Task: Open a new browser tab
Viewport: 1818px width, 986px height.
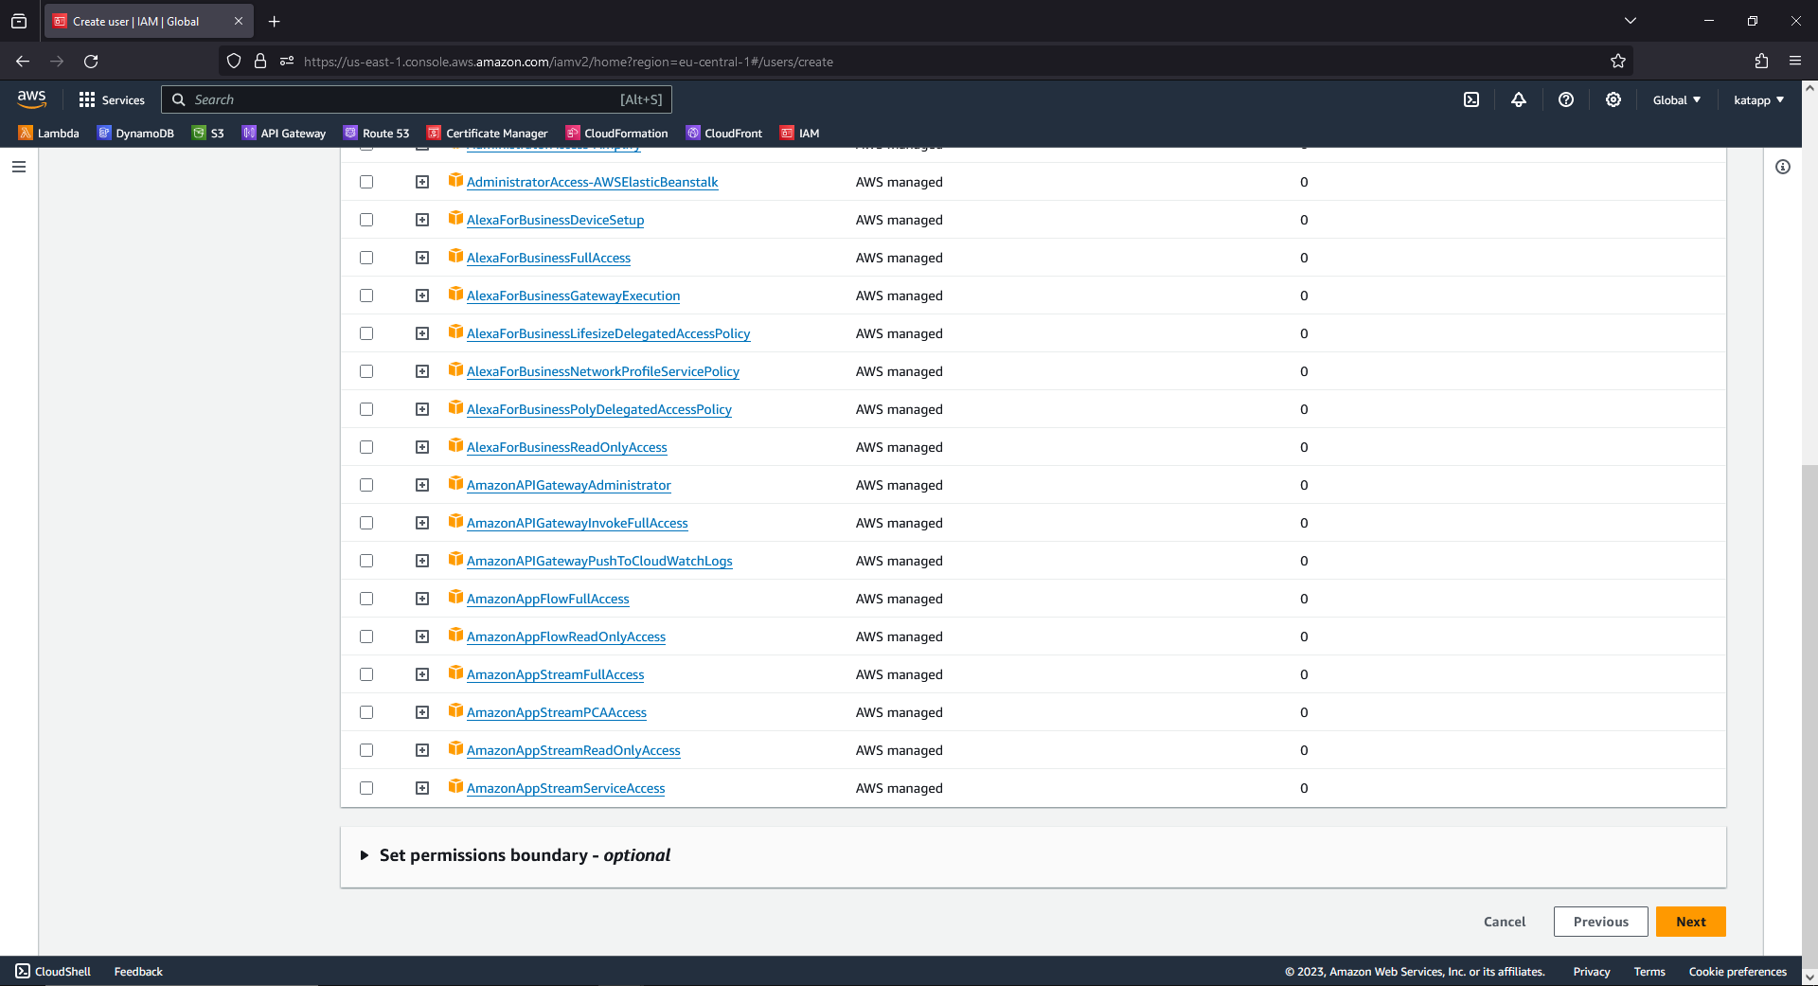Action: (x=274, y=21)
